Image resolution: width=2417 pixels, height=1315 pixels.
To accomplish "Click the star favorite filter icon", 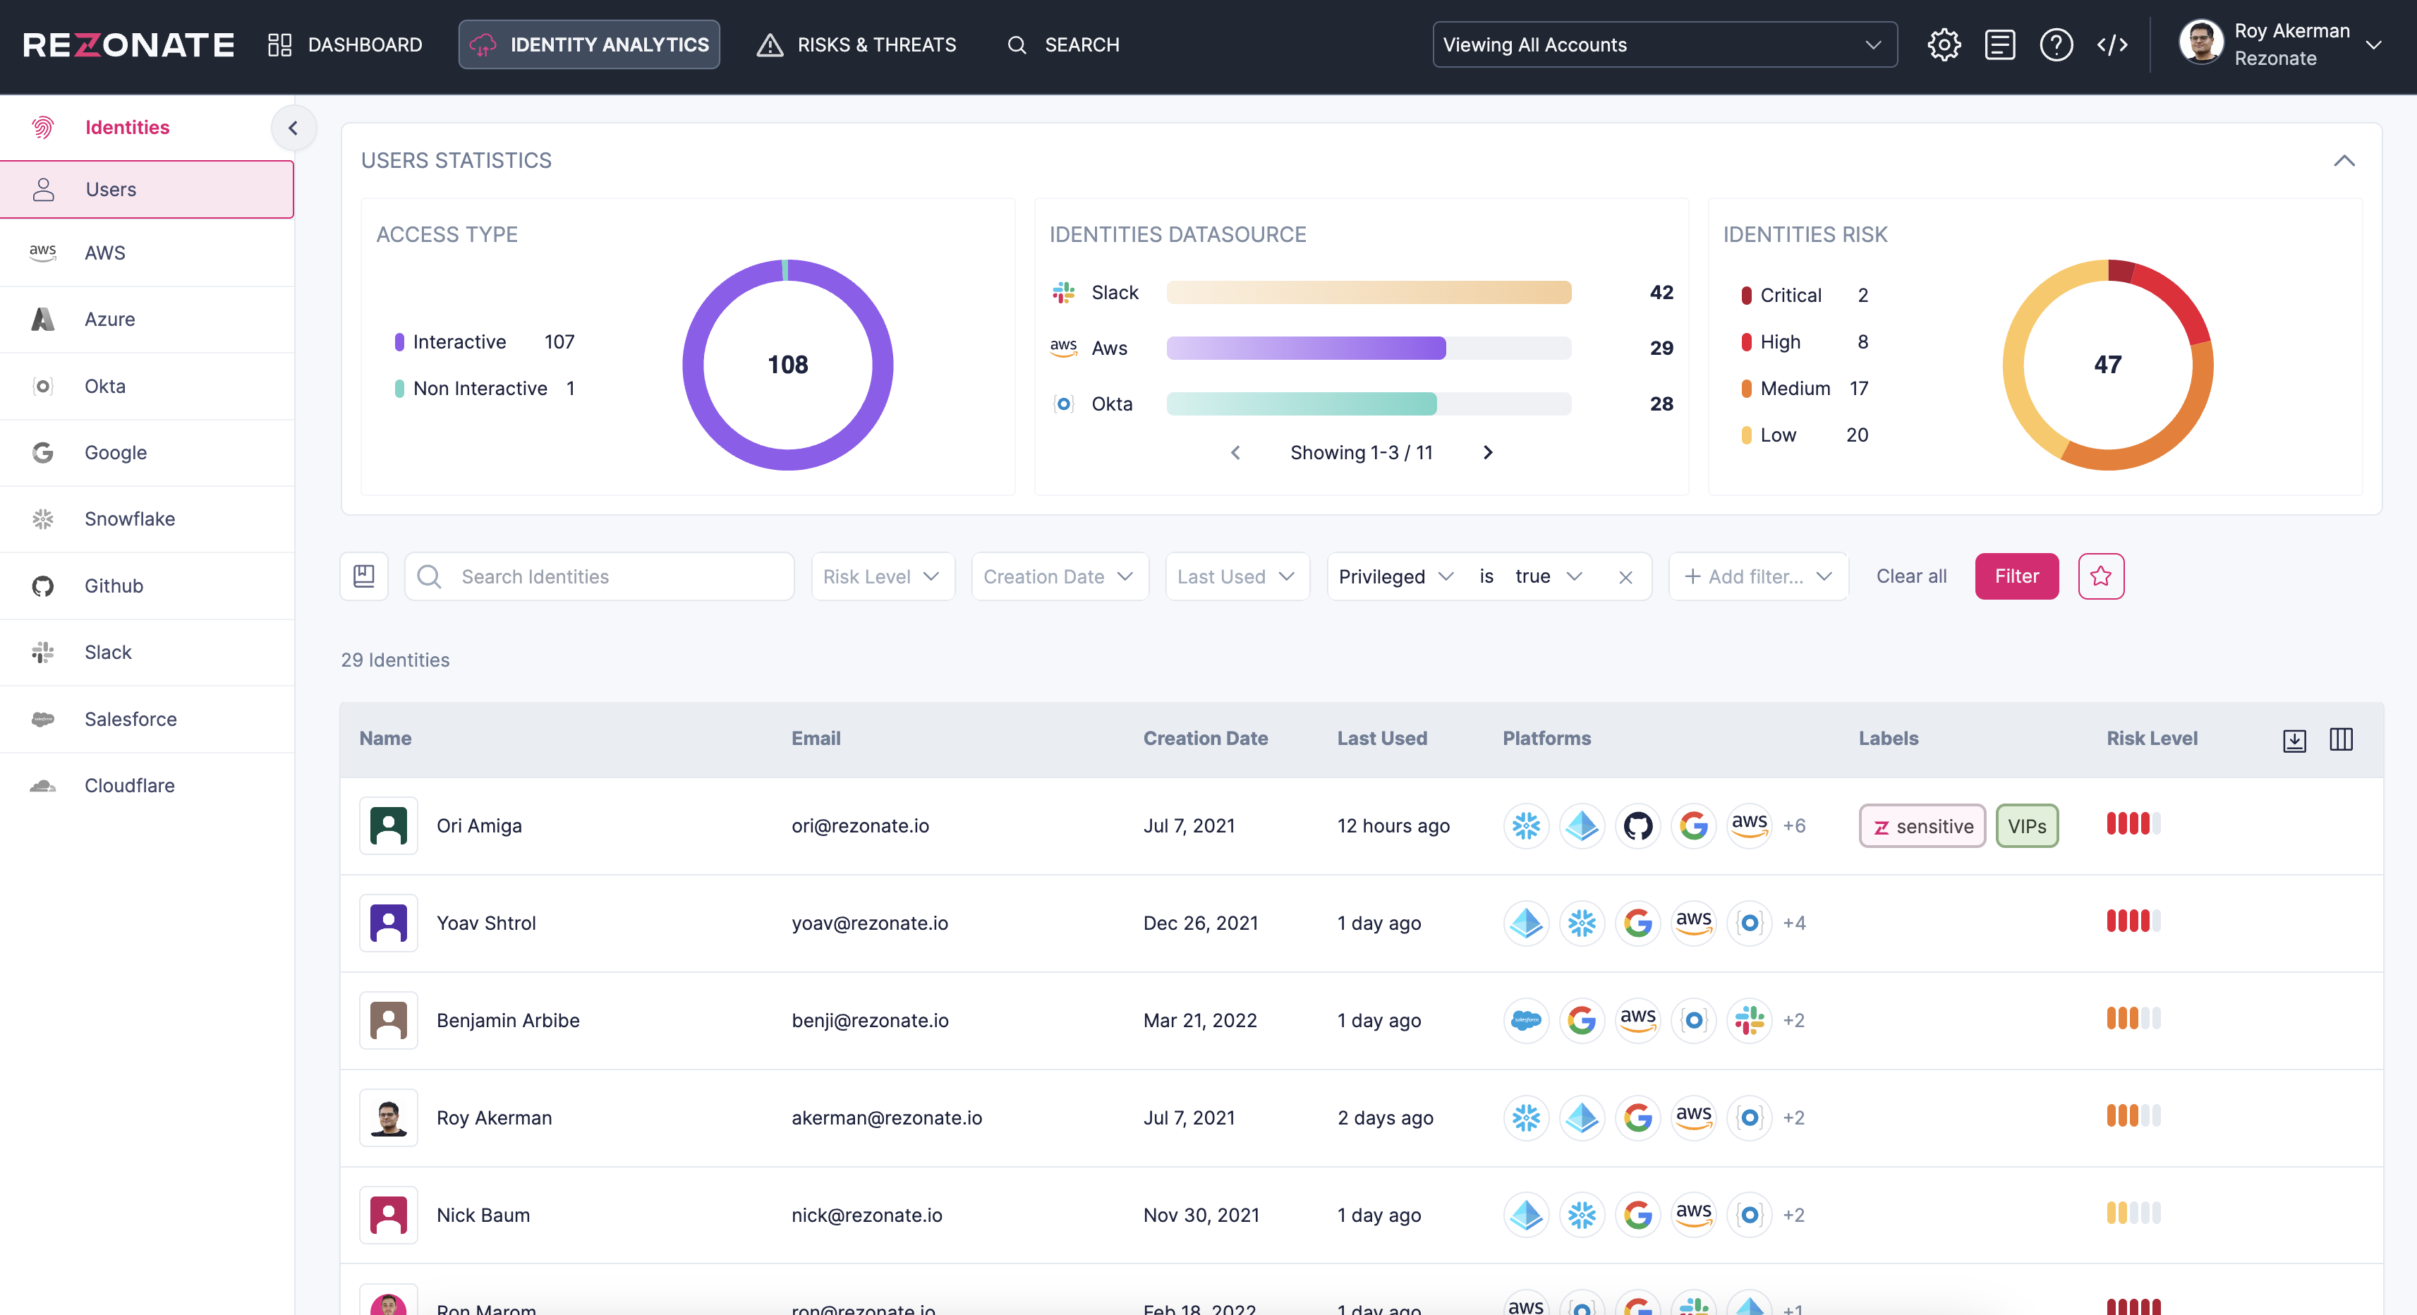I will click(x=2100, y=576).
